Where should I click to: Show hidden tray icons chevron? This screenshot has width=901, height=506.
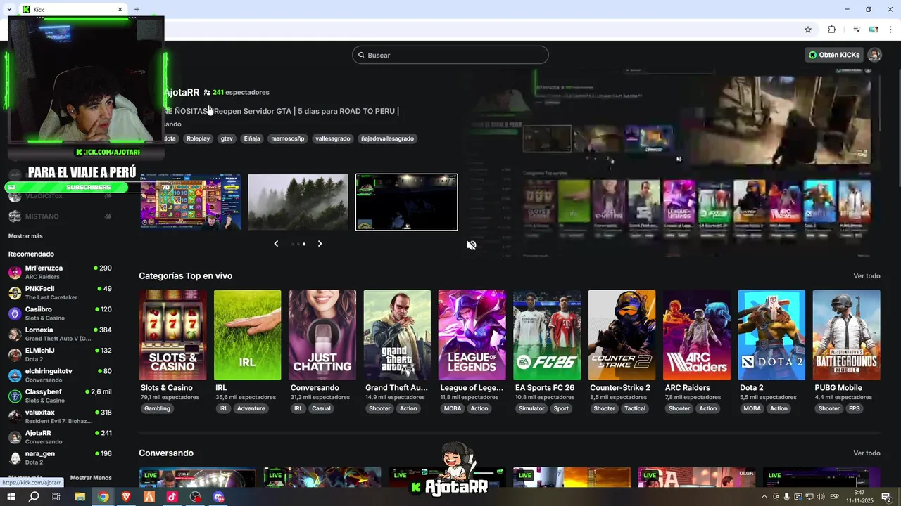[764, 497]
